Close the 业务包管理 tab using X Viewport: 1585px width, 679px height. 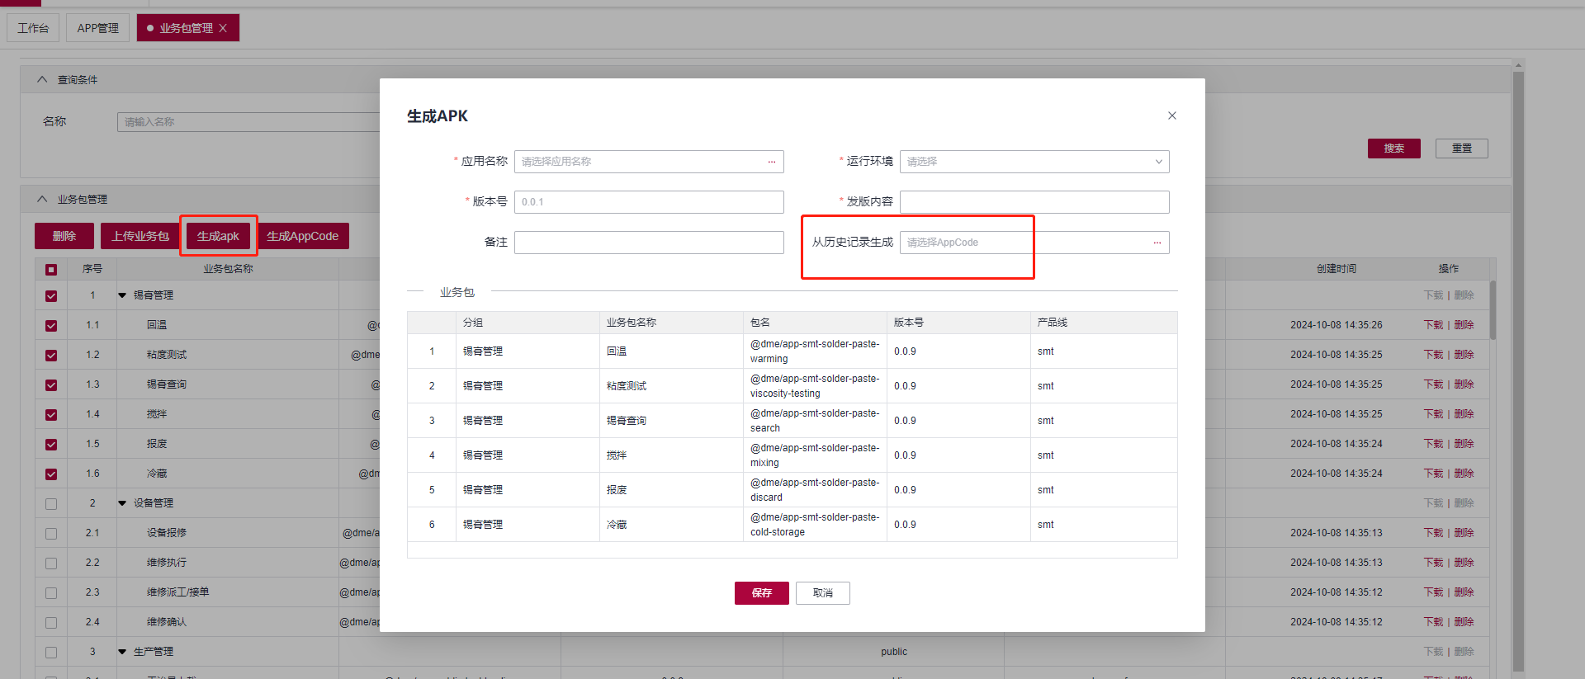pos(223,28)
